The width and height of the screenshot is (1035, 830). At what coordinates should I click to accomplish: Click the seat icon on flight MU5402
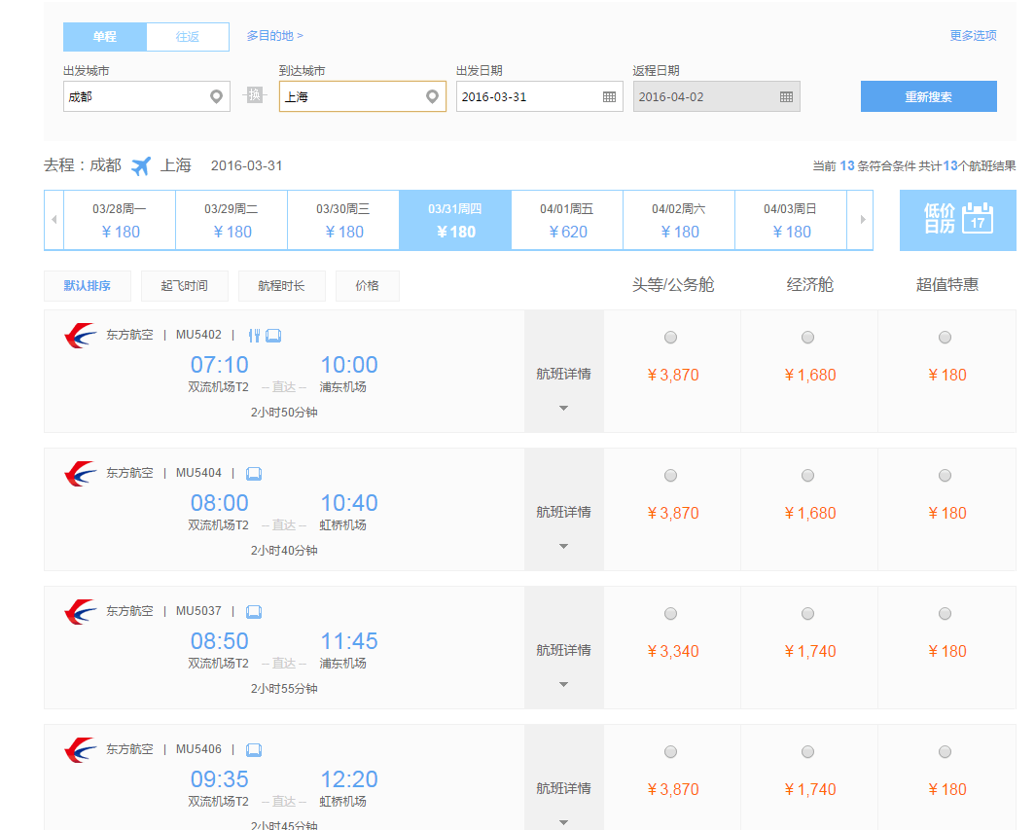tap(273, 336)
